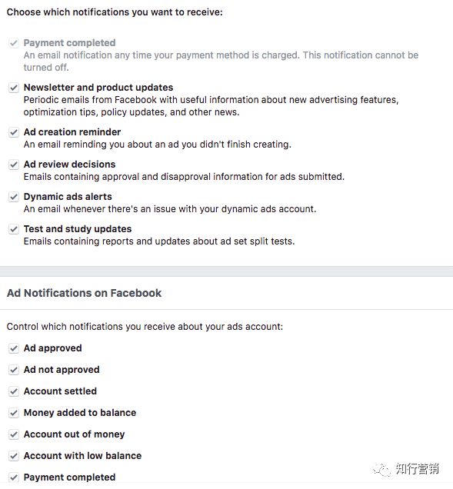The width and height of the screenshot is (453, 489).
Task: Click the Newsletter and product updates label
Action: coord(98,88)
